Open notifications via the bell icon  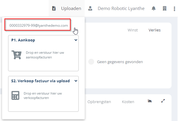(153, 9)
